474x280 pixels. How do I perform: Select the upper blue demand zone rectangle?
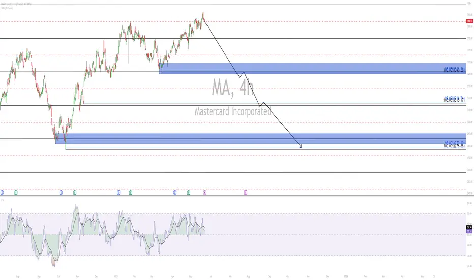pyautogui.click(x=312, y=68)
